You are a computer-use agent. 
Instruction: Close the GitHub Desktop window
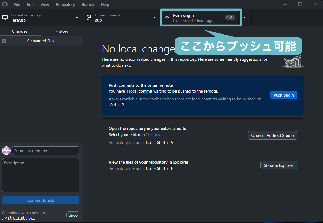tap(315, 4)
